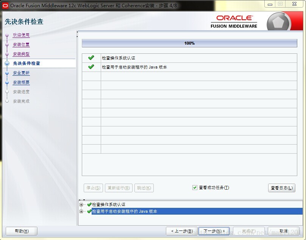Minimize the installer window

270,4
